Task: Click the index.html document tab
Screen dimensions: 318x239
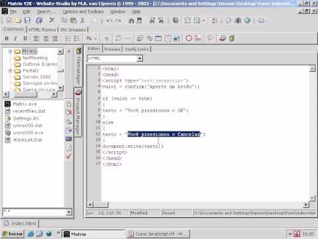Action: 21,223
